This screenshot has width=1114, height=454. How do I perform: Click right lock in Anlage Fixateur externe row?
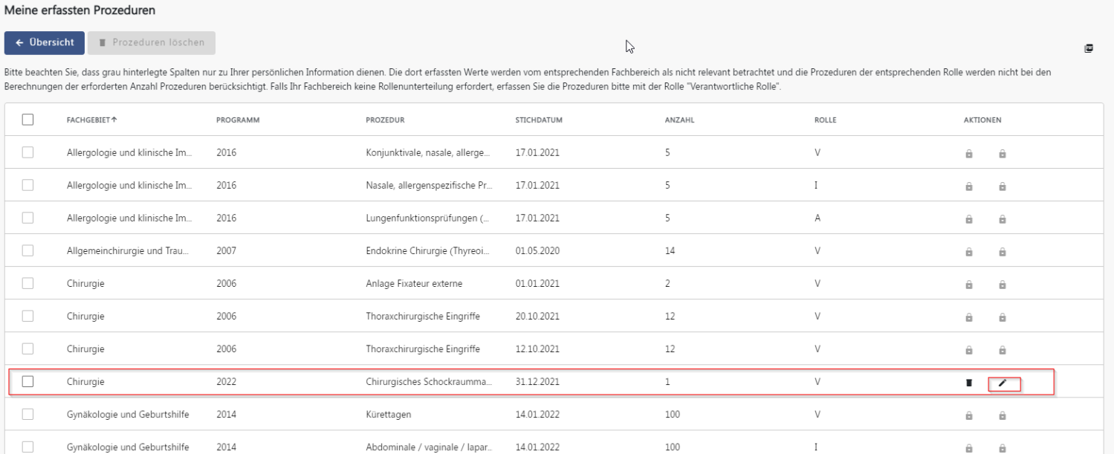[x=1003, y=285]
